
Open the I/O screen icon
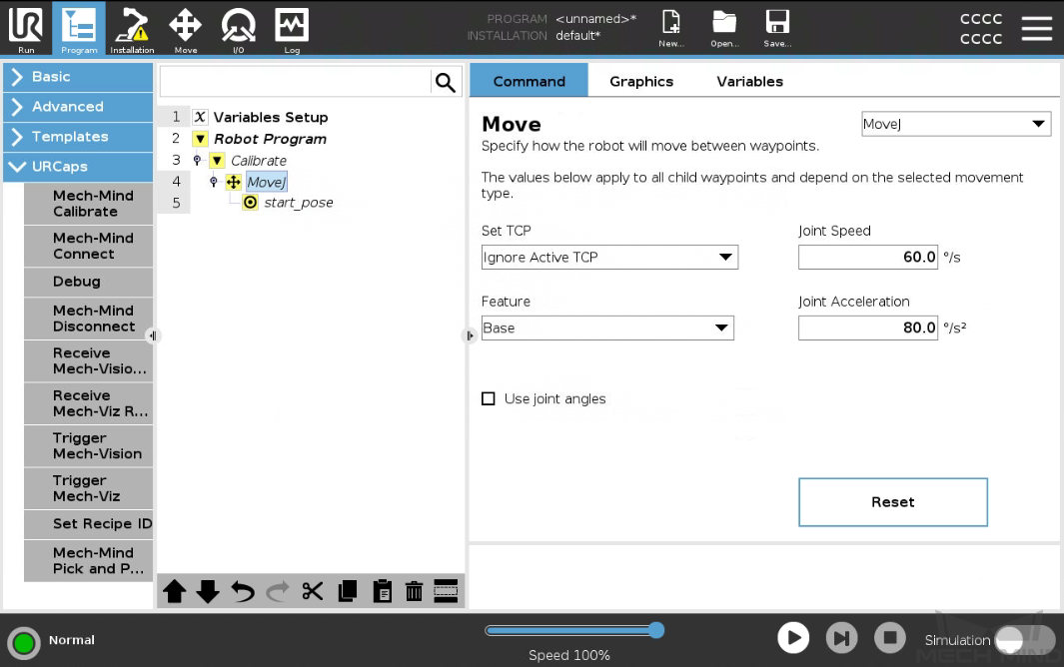pyautogui.click(x=238, y=29)
